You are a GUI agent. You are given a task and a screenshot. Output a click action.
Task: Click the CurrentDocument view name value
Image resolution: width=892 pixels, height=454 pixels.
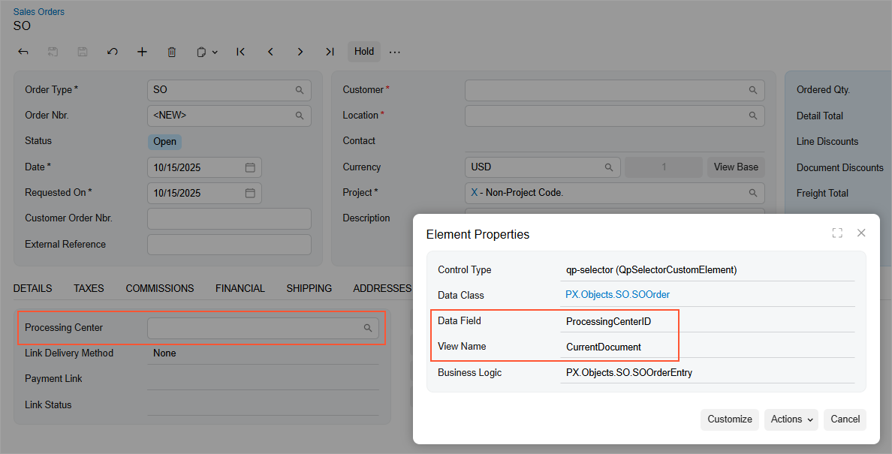click(x=604, y=347)
